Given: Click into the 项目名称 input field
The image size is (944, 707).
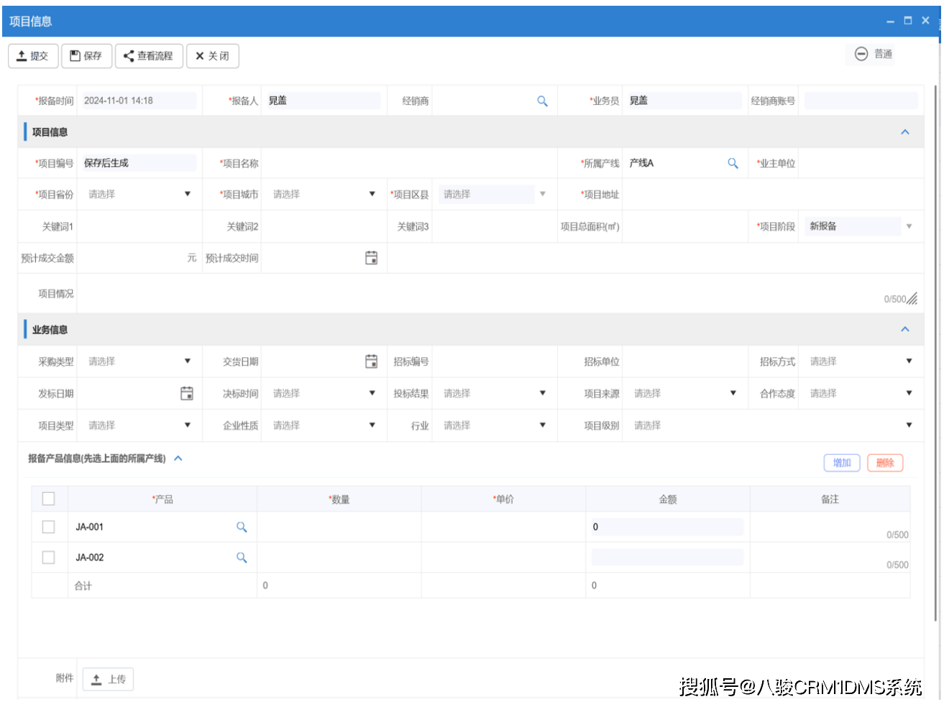Looking at the screenshot, I should pos(408,164).
